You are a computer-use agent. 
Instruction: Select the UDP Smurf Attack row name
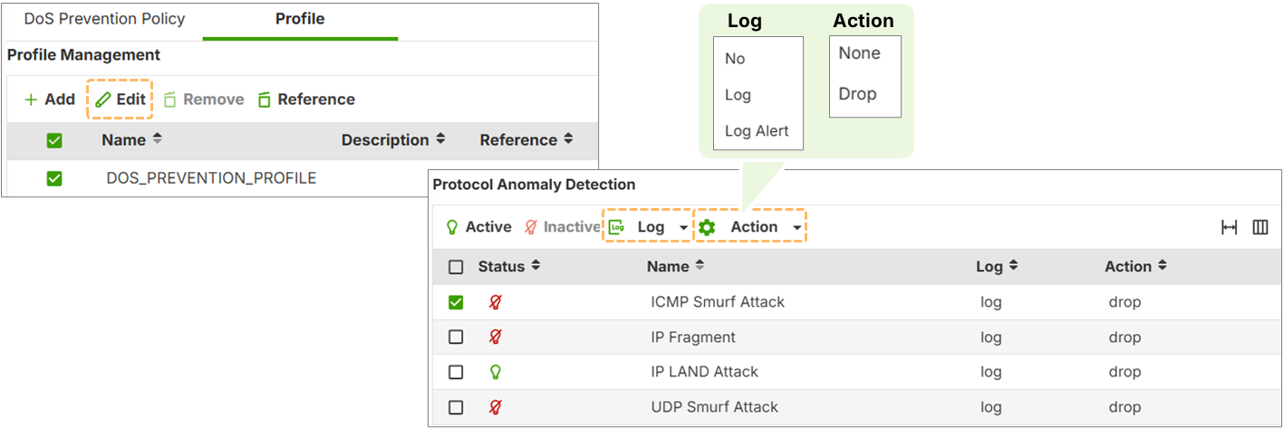714,407
